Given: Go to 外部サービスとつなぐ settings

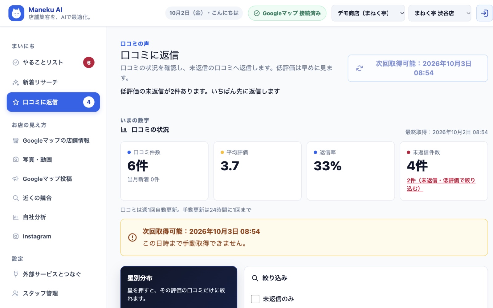Looking at the screenshot, I should coord(53,274).
